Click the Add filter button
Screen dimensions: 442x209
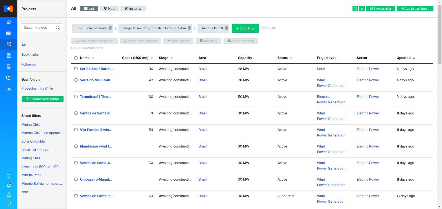pos(245,28)
